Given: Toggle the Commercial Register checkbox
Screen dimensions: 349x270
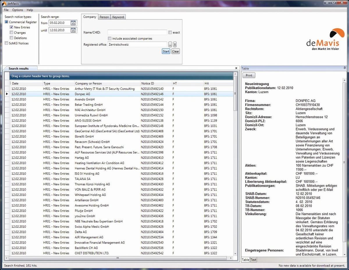Looking at the screenshot, I should coord(6,22).
